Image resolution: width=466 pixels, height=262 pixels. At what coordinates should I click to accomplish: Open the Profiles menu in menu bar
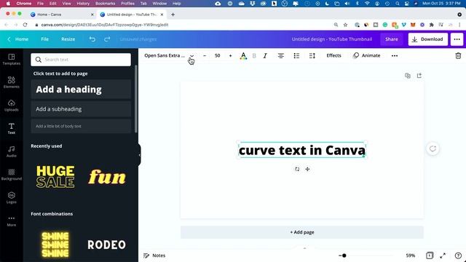[128, 4]
